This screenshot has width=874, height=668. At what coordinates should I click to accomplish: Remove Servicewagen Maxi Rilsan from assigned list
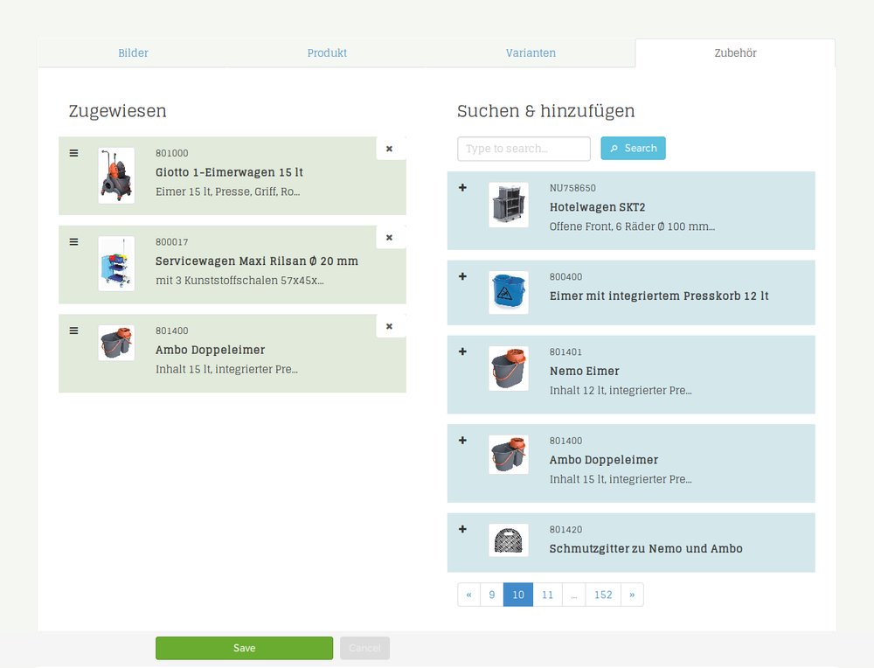[x=389, y=237]
